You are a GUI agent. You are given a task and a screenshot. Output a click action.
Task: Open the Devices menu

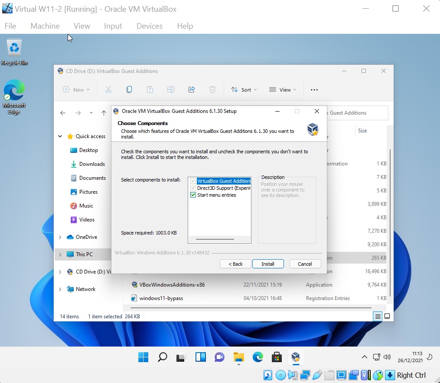coord(150,26)
